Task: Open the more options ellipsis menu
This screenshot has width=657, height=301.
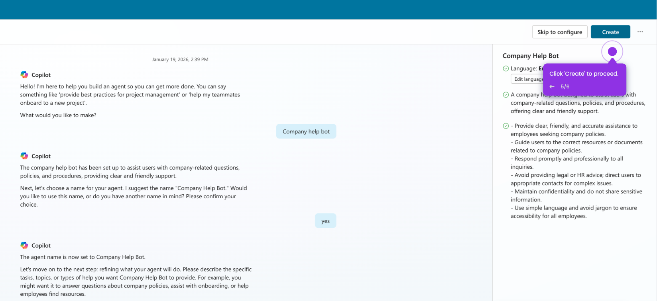Action: coord(640,32)
